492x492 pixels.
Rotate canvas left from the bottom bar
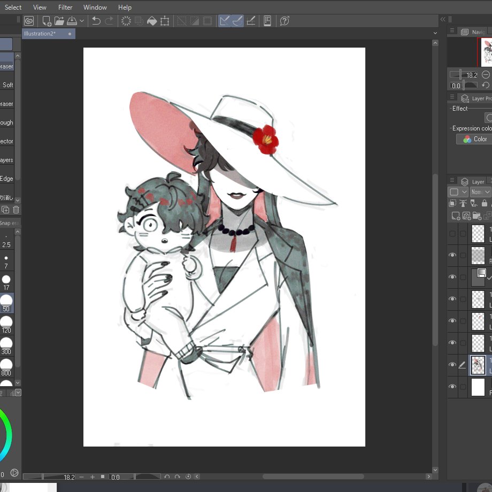pyautogui.click(x=167, y=476)
